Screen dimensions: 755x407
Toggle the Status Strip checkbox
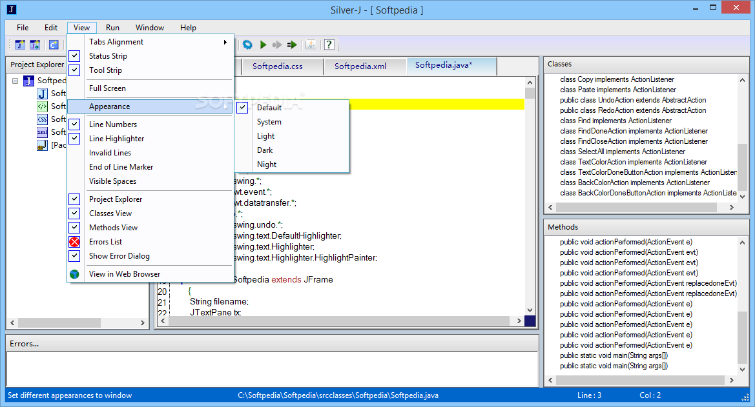(74, 56)
